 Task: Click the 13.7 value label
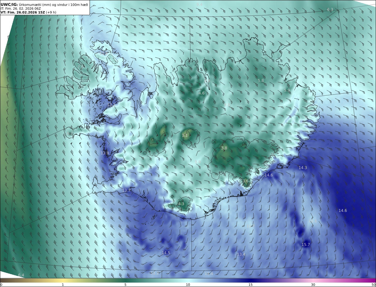[126, 190]
